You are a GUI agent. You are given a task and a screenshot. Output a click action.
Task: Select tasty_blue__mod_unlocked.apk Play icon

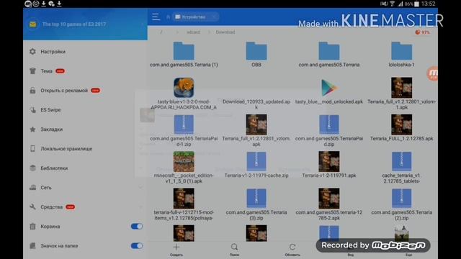[x=329, y=88]
